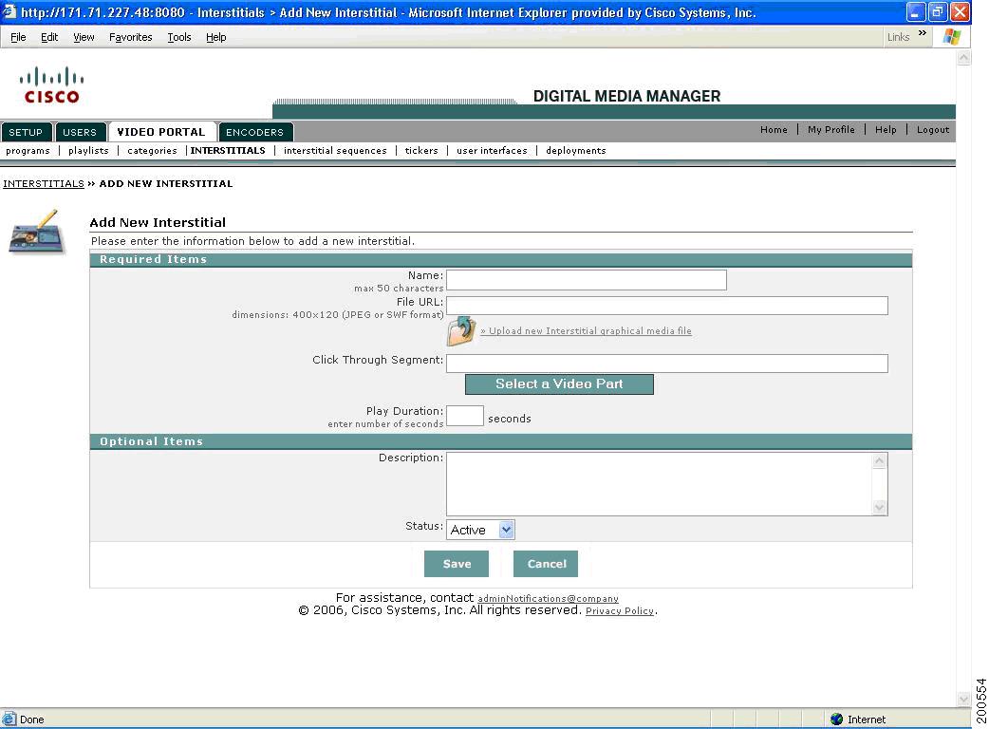
Task: Click the Home link
Action: pos(774,129)
